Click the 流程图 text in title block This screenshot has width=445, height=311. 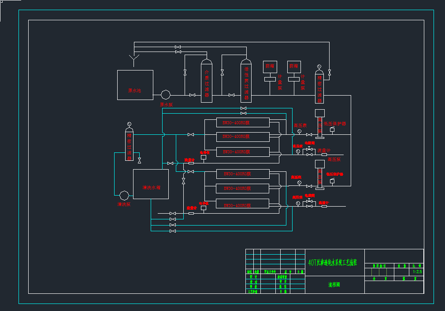pyautogui.click(x=334, y=284)
